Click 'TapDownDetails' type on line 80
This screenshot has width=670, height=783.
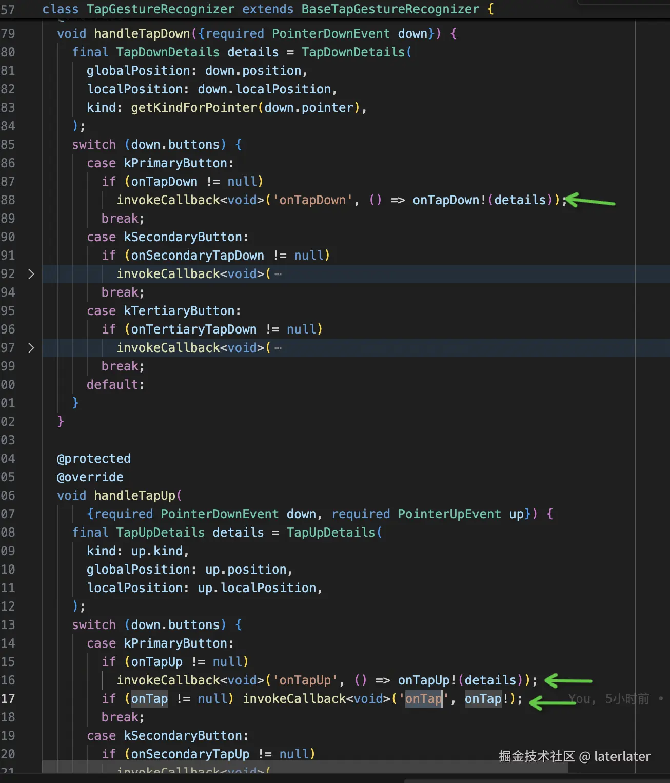(168, 52)
